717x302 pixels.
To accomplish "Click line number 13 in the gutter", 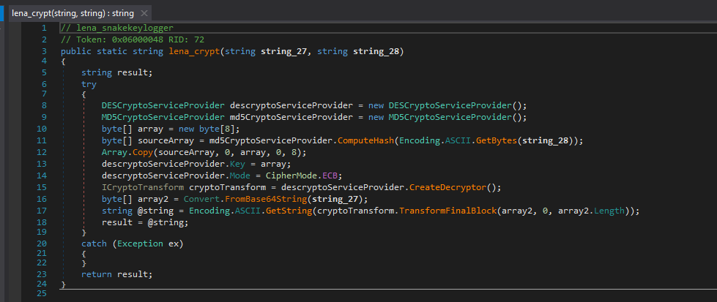I will 41,163.
